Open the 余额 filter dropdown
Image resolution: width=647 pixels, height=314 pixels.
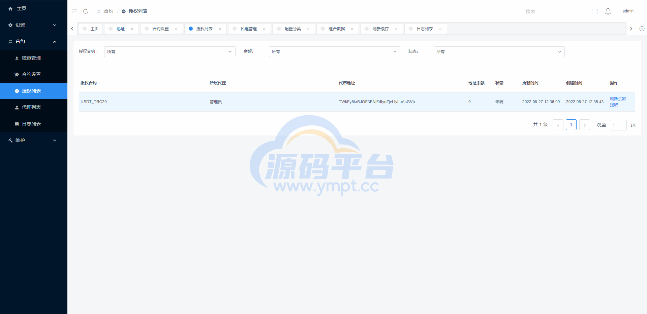click(x=334, y=51)
